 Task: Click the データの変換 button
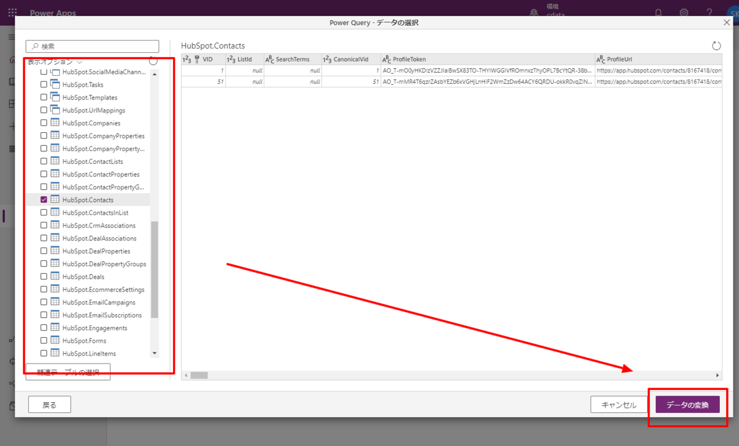pos(687,405)
